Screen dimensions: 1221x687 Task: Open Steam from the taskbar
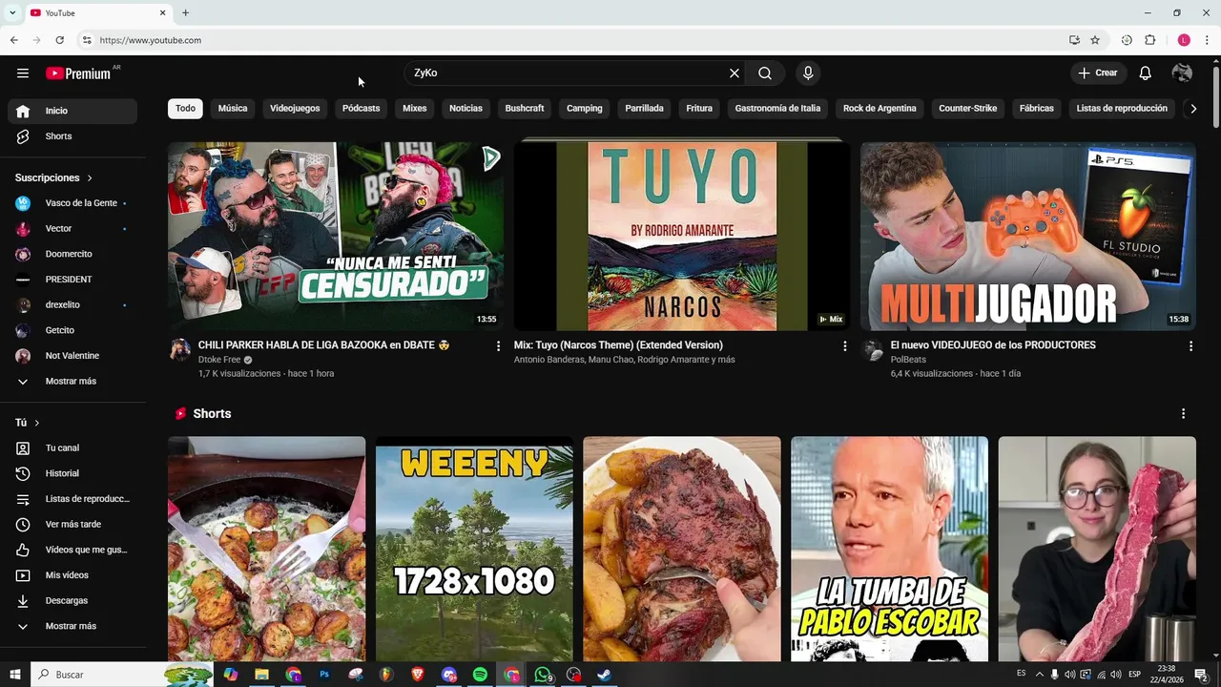(604, 675)
